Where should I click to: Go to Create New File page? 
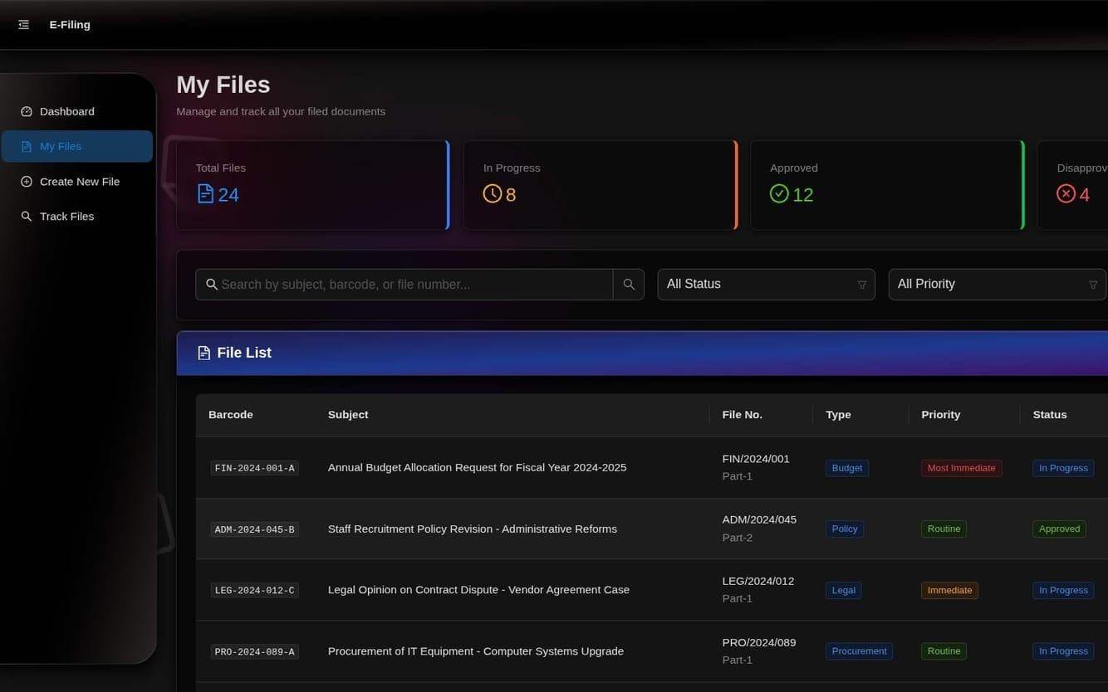[76, 182]
